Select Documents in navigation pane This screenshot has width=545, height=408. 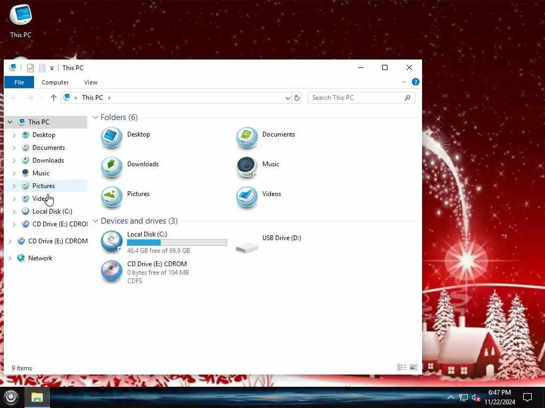pos(48,148)
